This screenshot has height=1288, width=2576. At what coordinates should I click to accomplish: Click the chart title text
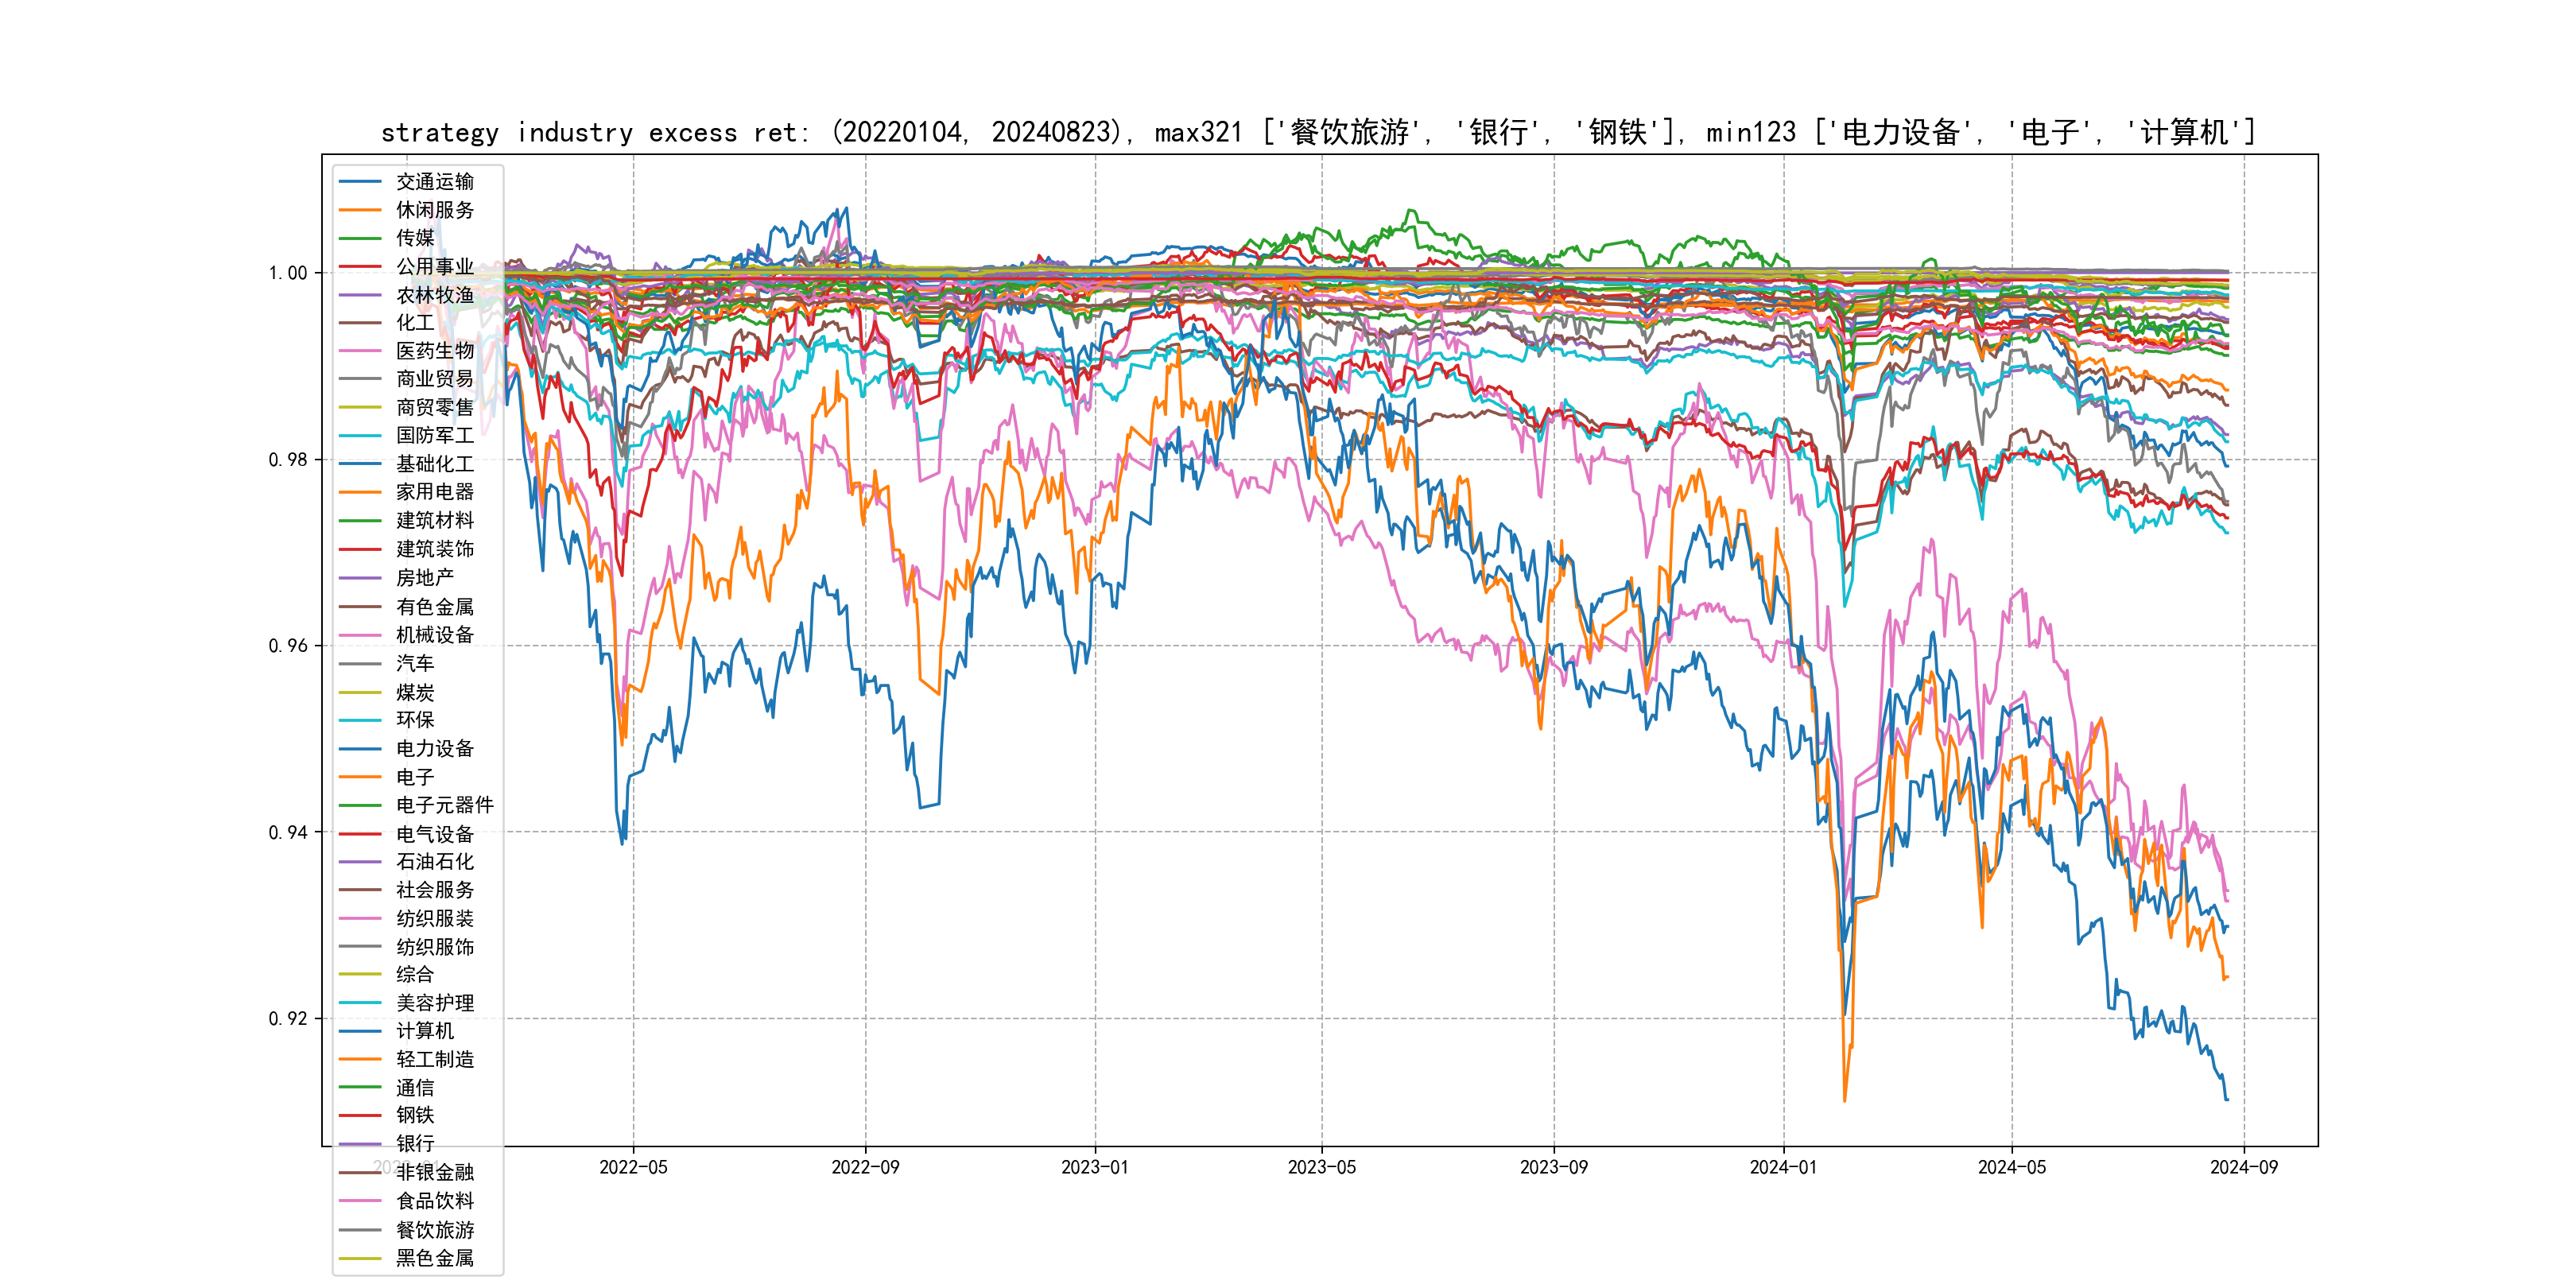pos(1318,132)
